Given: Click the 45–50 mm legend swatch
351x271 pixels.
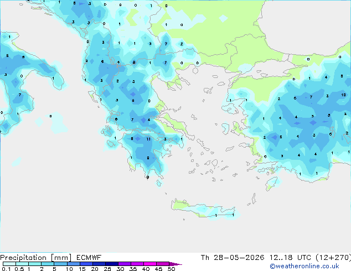Looking at the screenshot, I should point(163,264).
